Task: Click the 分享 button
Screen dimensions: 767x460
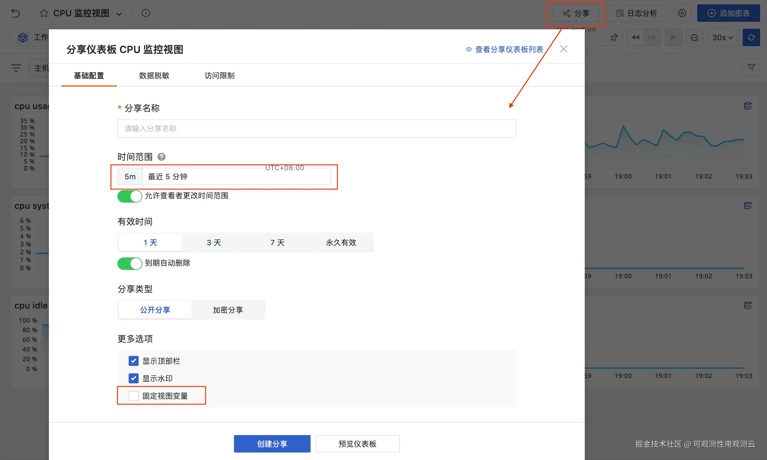Action: (x=576, y=13)
